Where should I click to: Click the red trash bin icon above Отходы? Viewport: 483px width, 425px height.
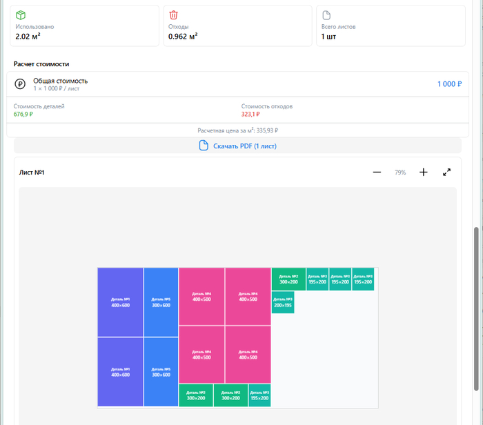pyautogui.click(x=174, y=15)
